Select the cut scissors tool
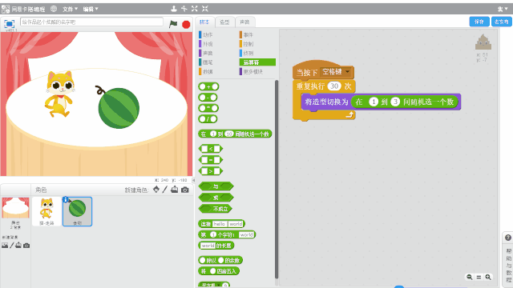513x288 pixels. click(x=184, y=9)
